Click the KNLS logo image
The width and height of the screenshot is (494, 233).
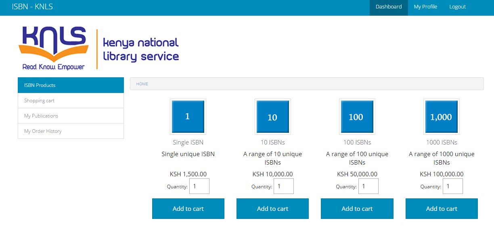point(98,48)
